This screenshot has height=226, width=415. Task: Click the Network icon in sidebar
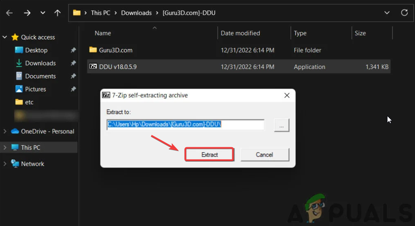(15, 164)
